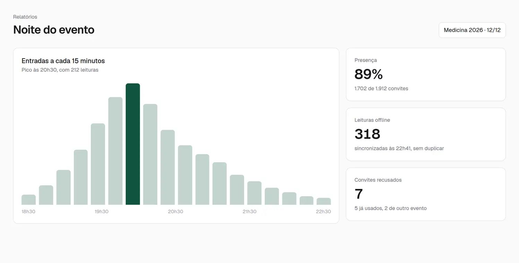Screen dimensions: 519x263
Task: Click the last bar above the 22h30 label
Action: [x=324, y=201]
